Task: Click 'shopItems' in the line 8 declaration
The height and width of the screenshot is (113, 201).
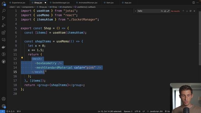Action: click(43, 41)
